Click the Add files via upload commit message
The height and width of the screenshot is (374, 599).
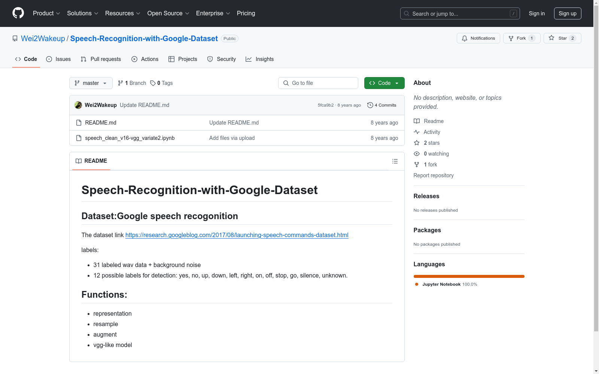pos(232,138)
